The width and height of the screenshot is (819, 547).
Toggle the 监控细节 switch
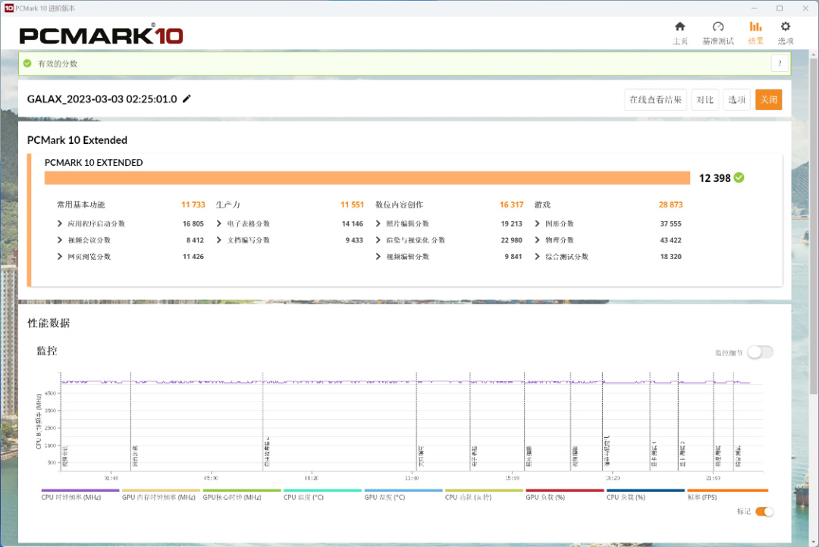point(760,352)
